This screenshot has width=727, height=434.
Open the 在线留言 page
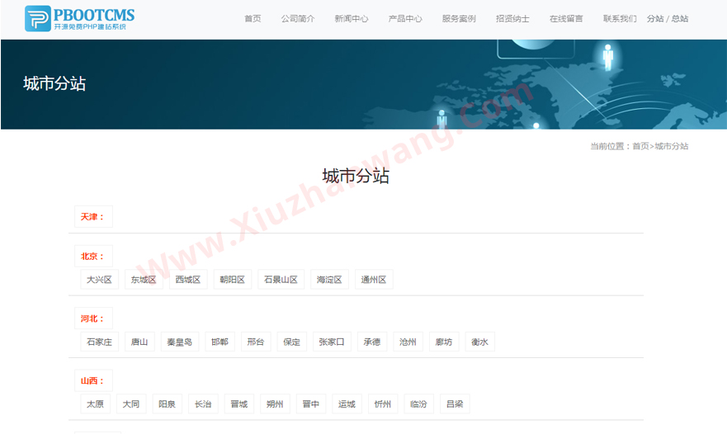click(566, 19)
